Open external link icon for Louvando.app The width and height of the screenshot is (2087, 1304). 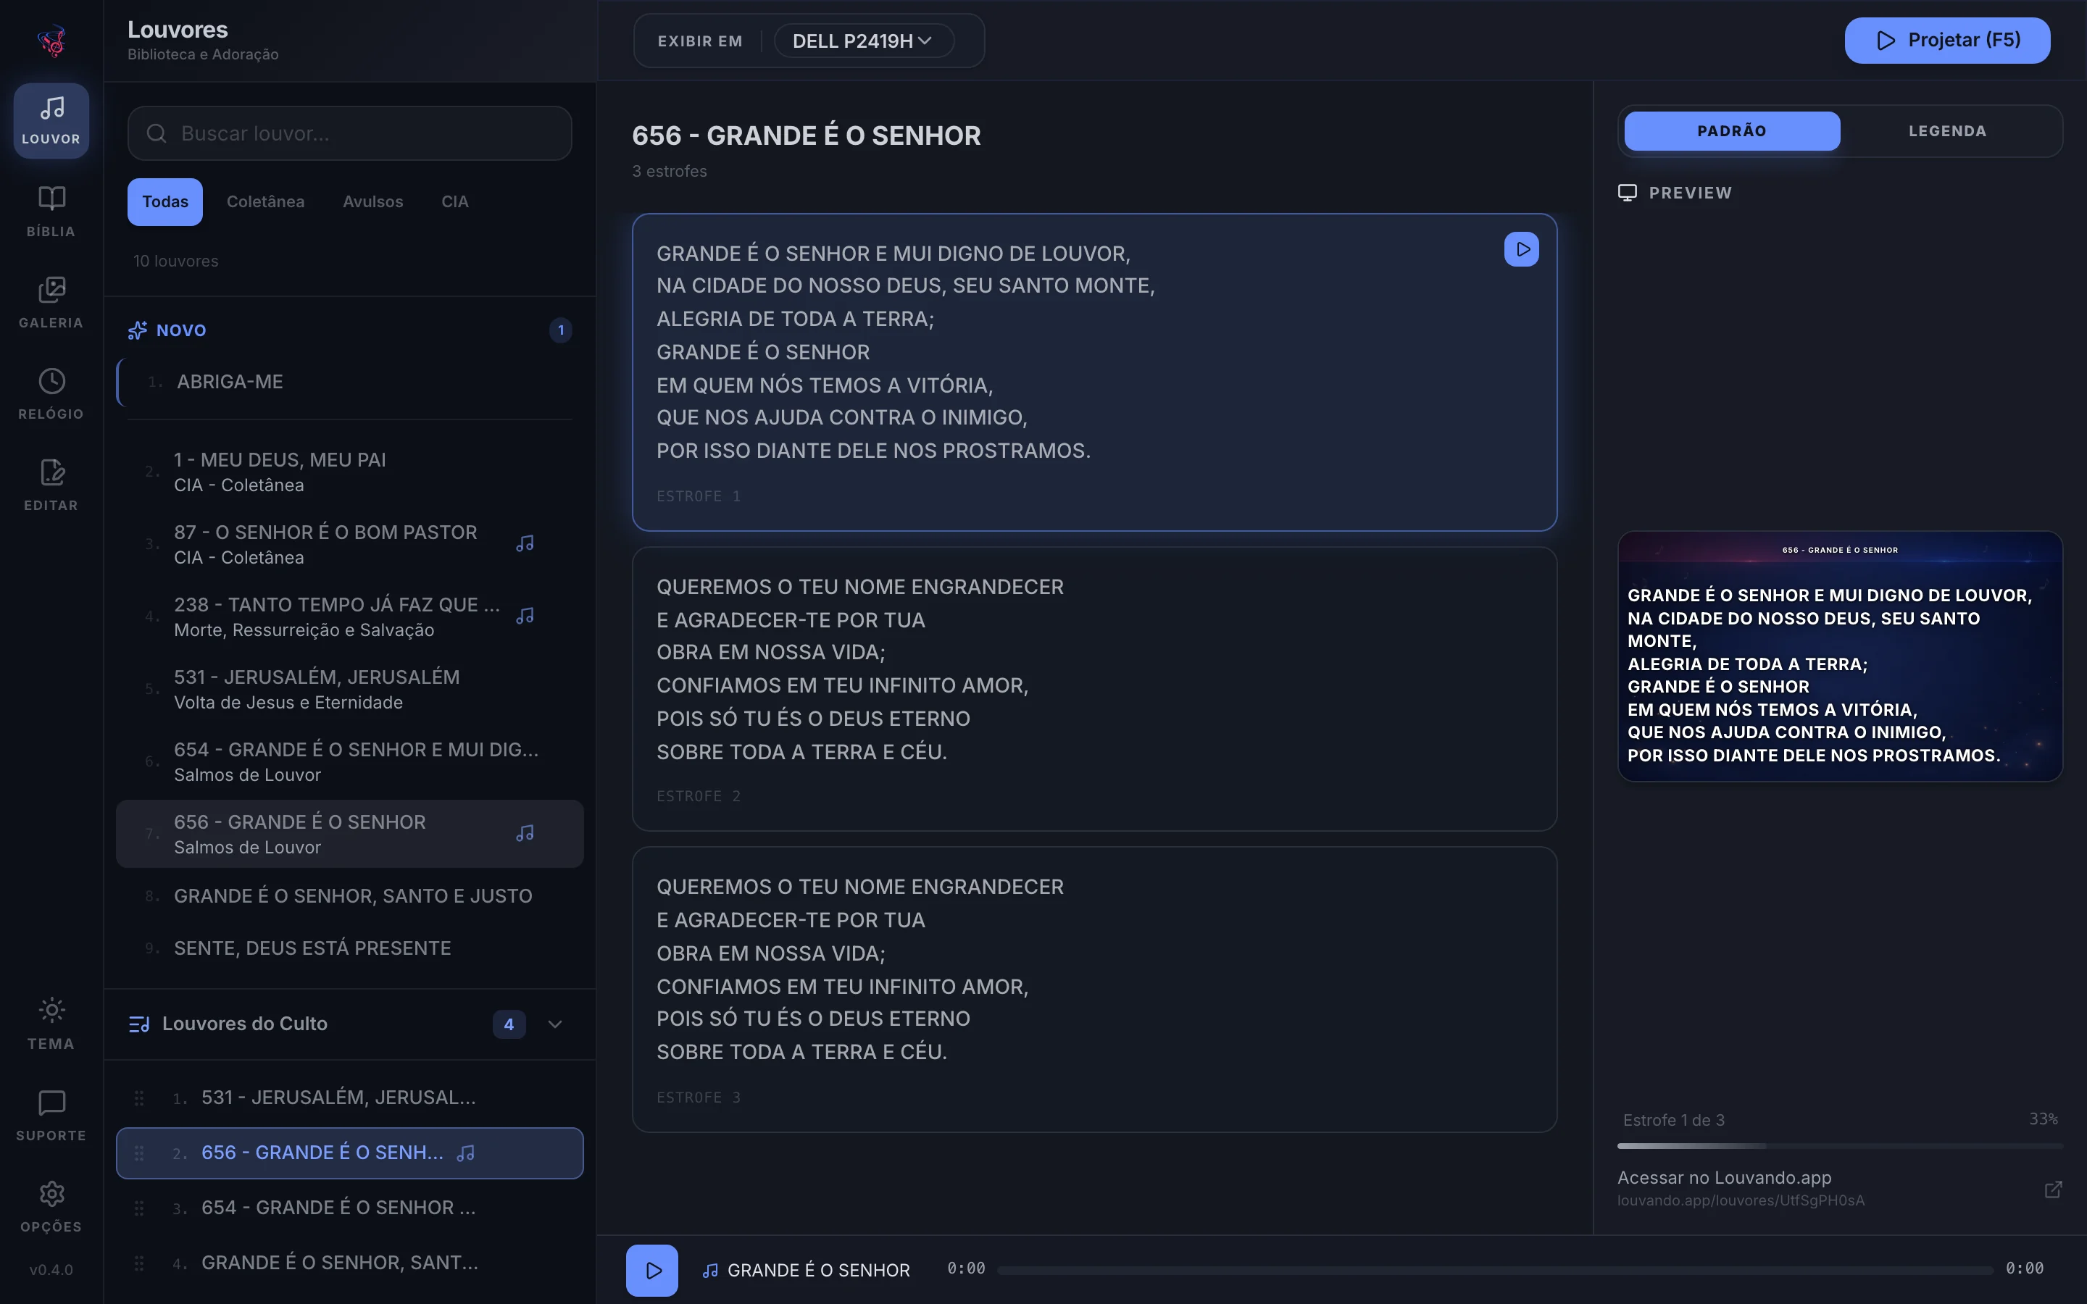click(x=2054, y=1190)
